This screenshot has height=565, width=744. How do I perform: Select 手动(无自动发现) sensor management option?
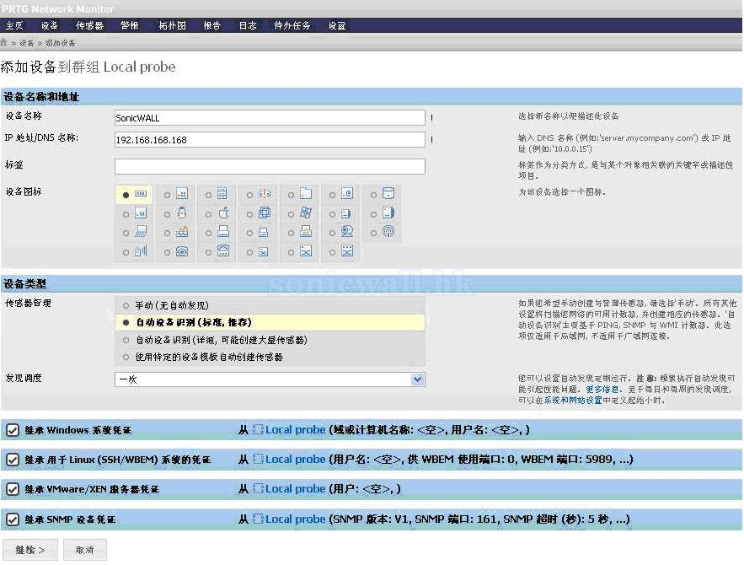click(126, 305)
